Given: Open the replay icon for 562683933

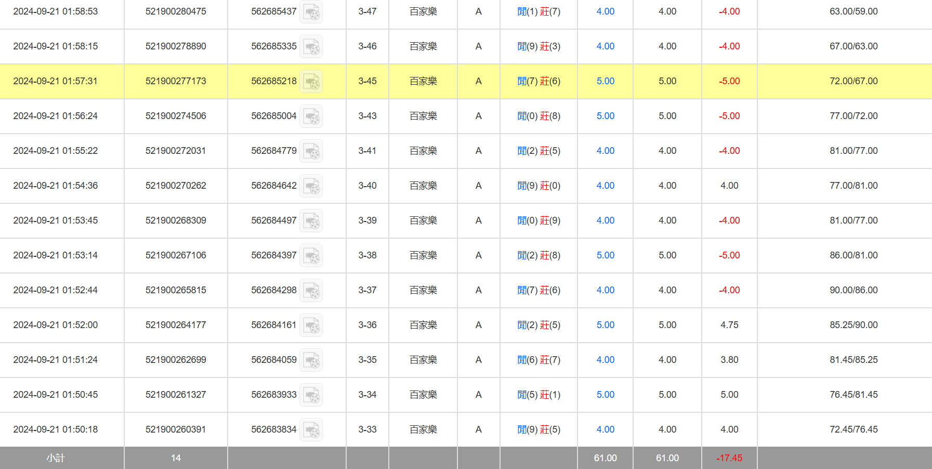Looking at the screenshot, I should click(311, 395).
